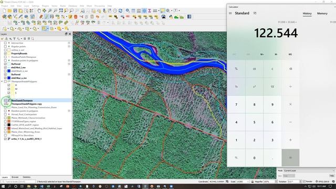
Task: Click the Select Features by area tool
Action: point(44,28)
